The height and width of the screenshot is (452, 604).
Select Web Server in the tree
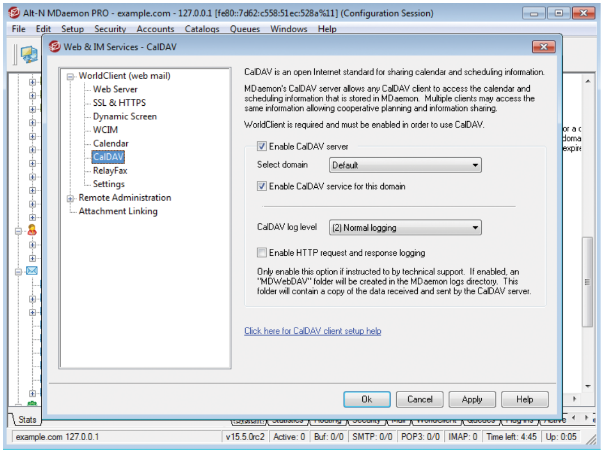pos(115,89)
